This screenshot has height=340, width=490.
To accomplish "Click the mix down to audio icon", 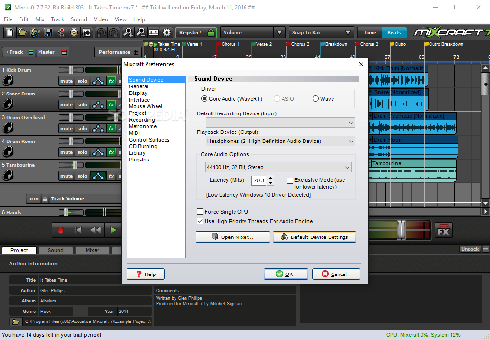I will [87, 32].
